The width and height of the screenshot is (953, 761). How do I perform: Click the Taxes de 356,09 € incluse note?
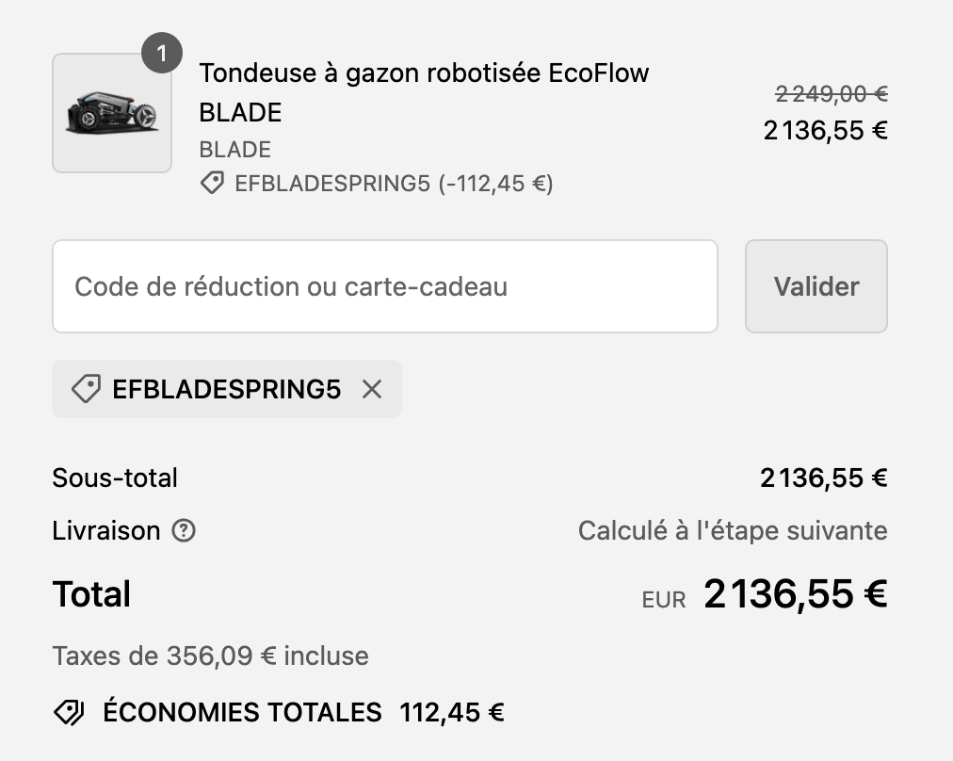pyautogui.click(x=210, y=656)
